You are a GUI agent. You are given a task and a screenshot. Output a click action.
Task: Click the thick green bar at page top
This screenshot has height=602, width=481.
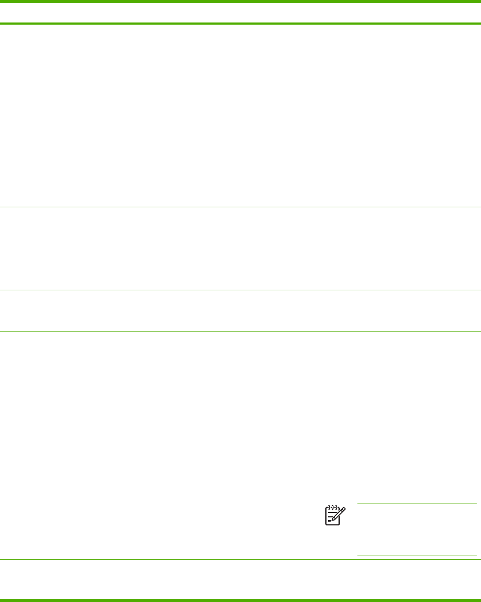[x=241, y=2]
